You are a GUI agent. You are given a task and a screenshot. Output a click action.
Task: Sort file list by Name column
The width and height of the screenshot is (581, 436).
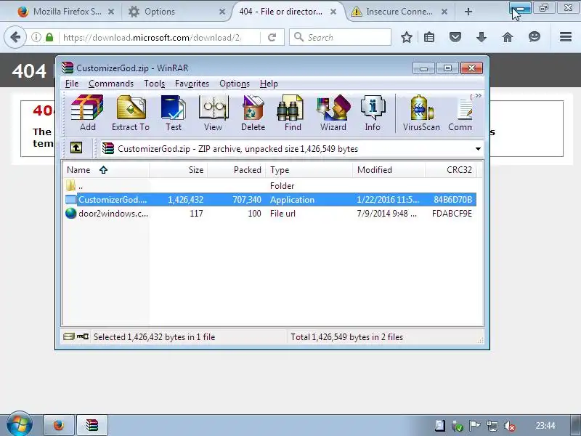105,170
